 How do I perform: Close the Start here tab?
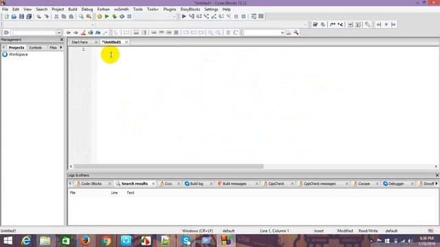(x=96, y=42)
